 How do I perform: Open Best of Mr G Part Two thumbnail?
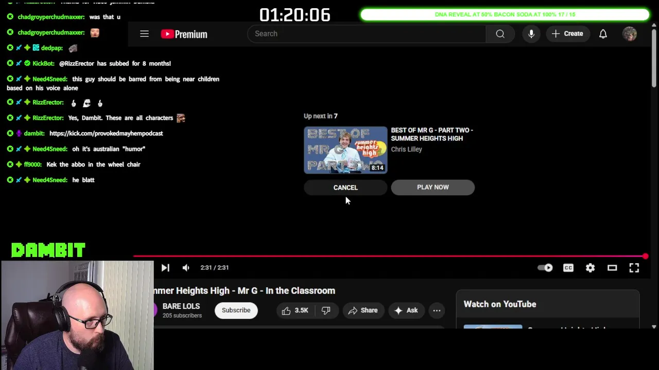click(x=345, y=150)
